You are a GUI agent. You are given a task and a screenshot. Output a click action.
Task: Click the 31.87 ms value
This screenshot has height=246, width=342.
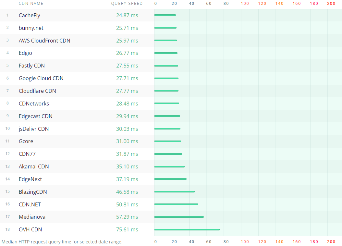(127, 154)
